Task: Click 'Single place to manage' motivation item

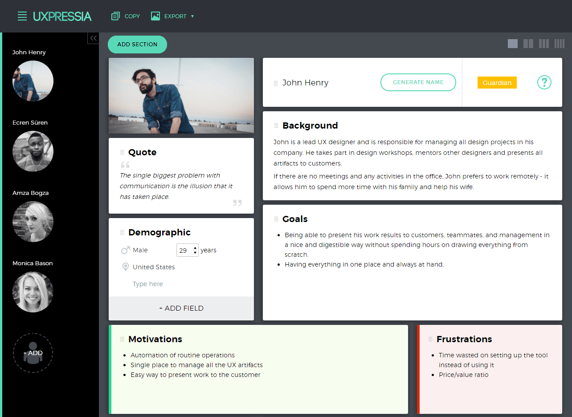Action: [197, 365]
